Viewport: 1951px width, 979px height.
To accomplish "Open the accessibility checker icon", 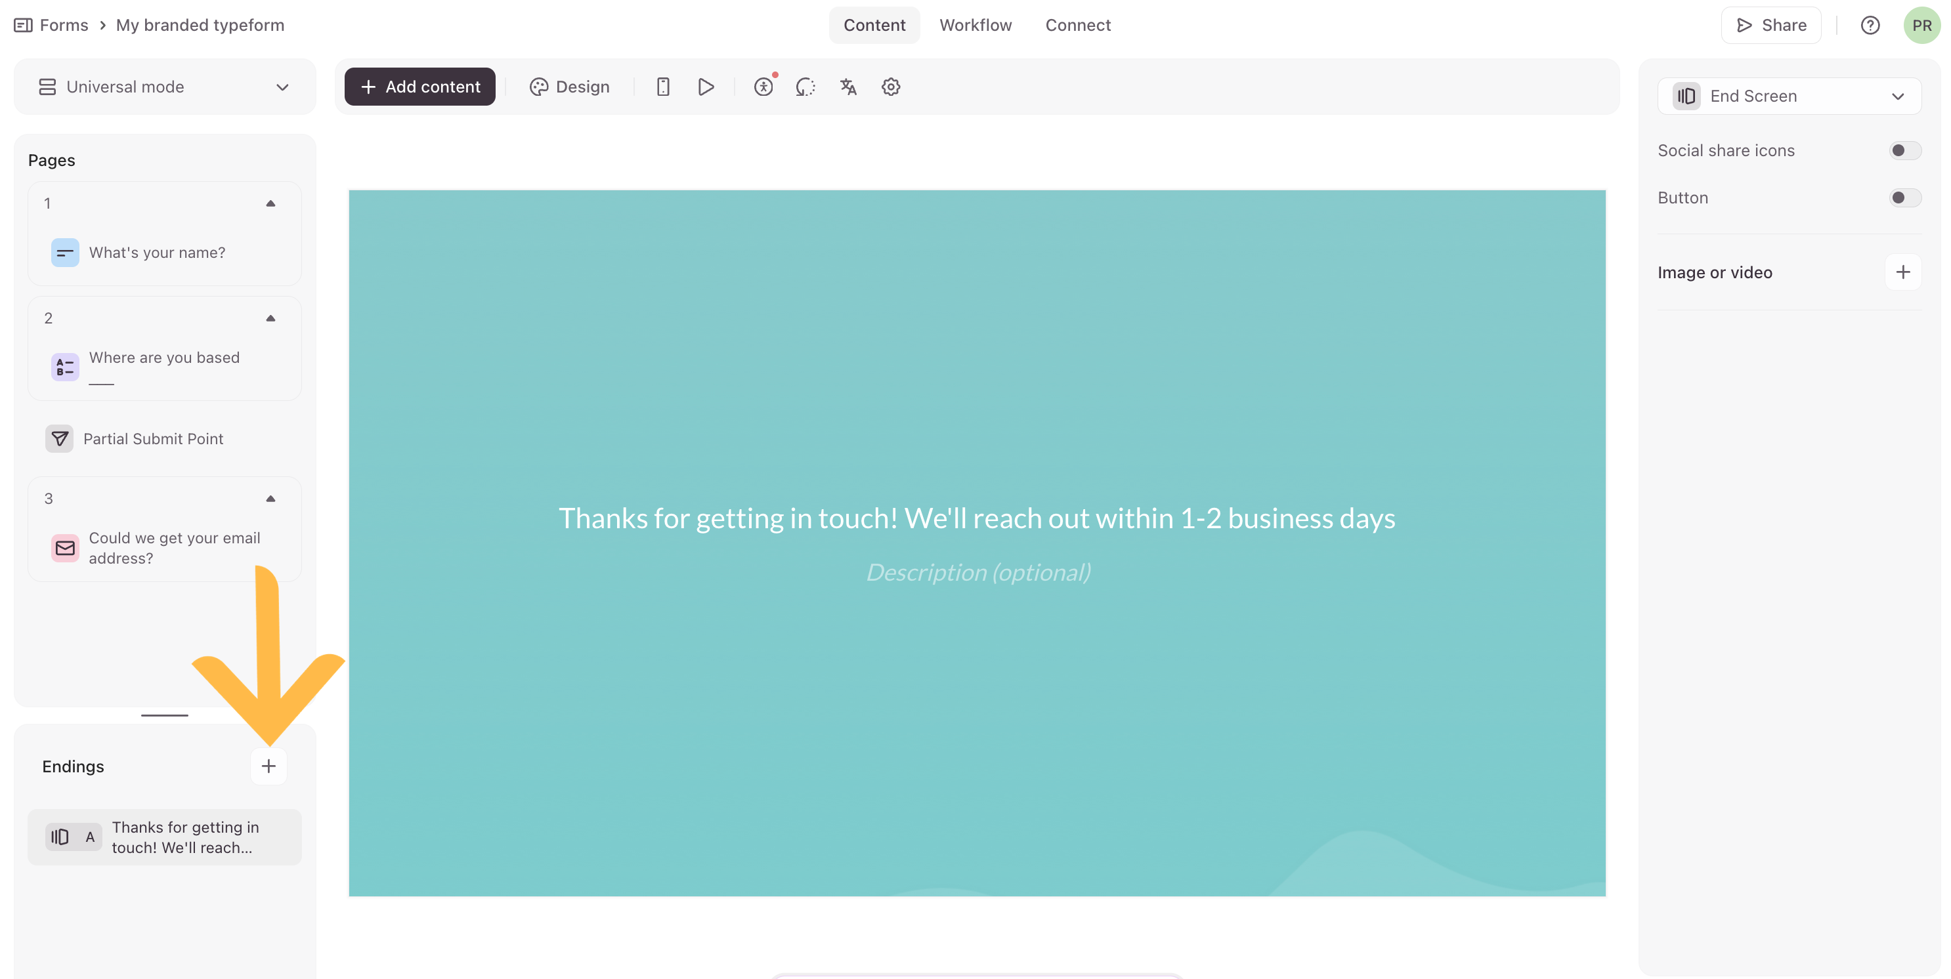I will [x=763, y=87].
